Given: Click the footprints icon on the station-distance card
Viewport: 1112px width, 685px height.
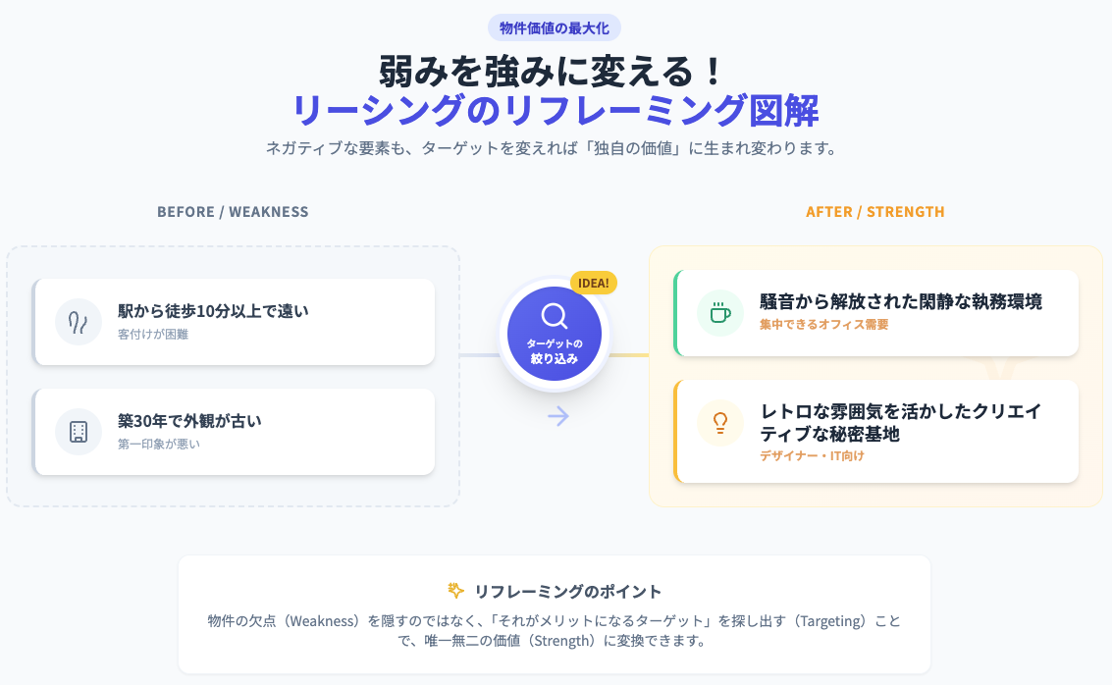Looking at the screenshot, I should (79, 322).
